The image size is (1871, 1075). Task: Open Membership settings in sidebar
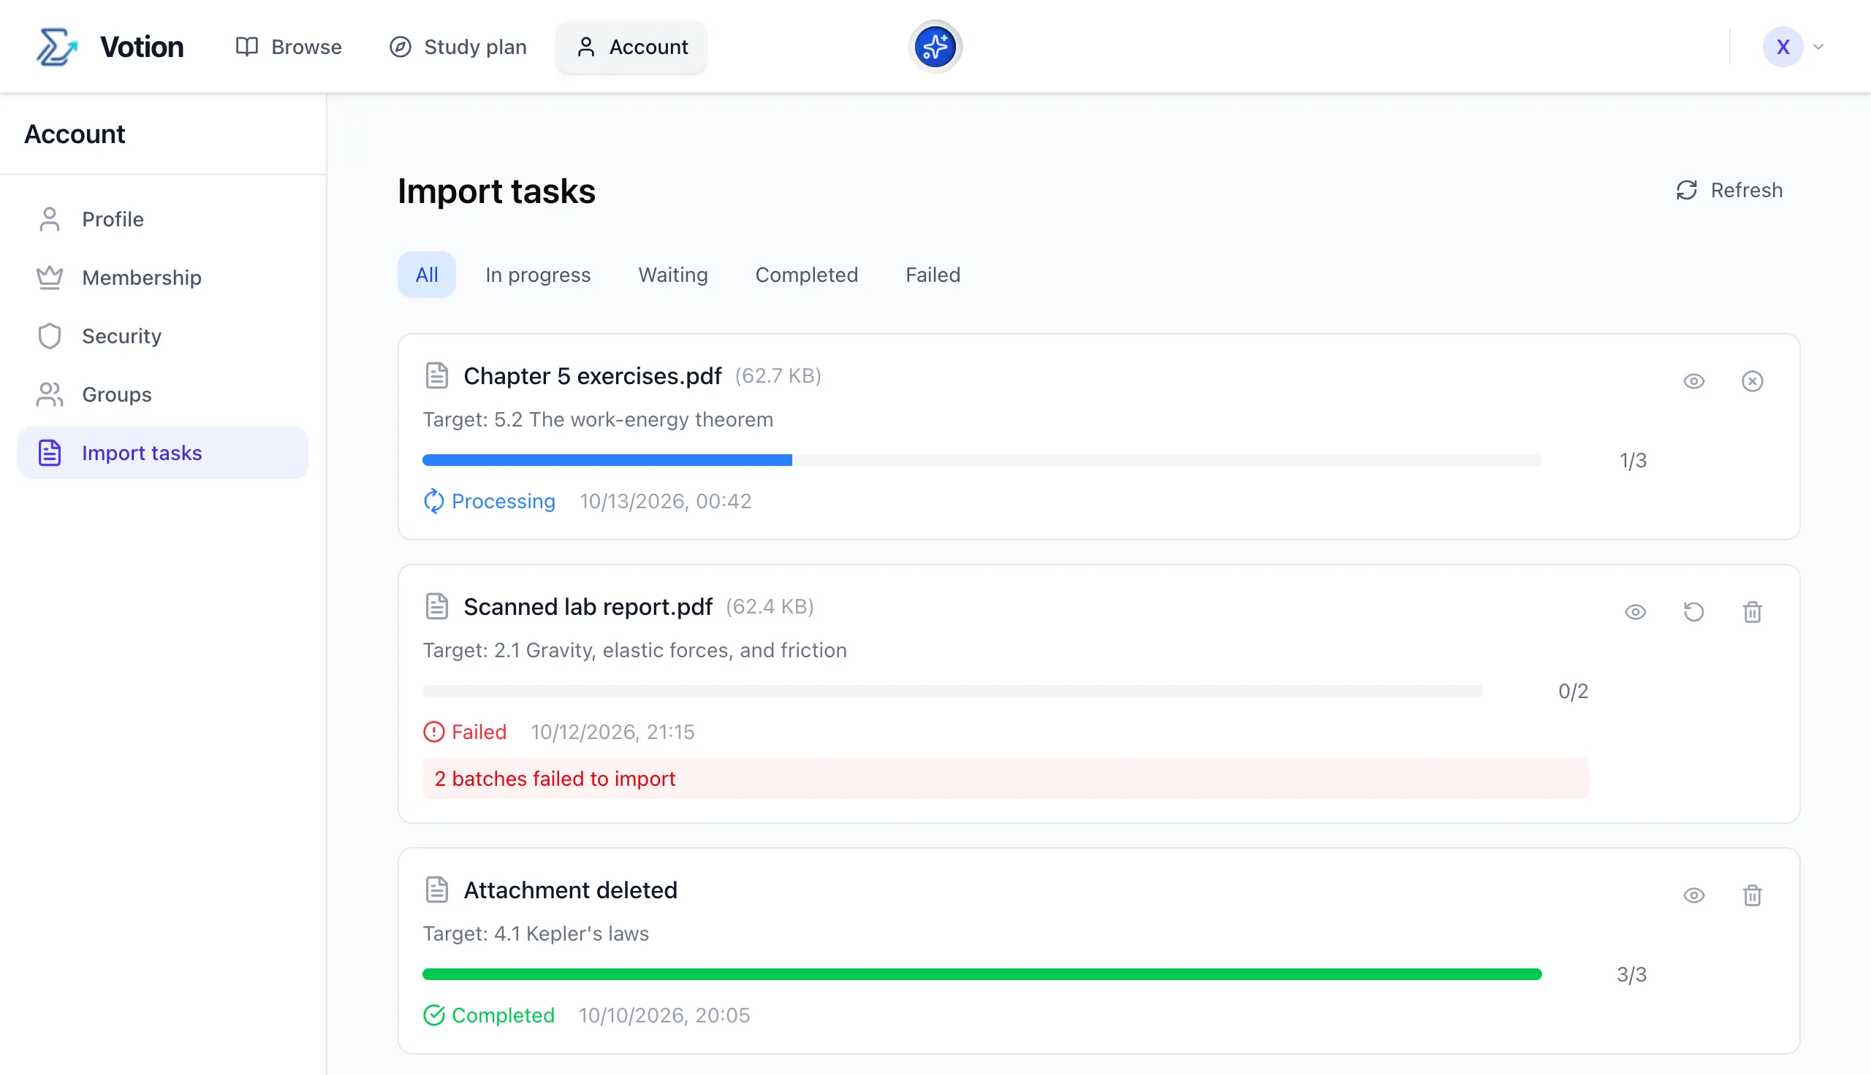point(162,278)
